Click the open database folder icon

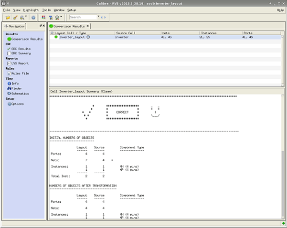pos(8,17)
